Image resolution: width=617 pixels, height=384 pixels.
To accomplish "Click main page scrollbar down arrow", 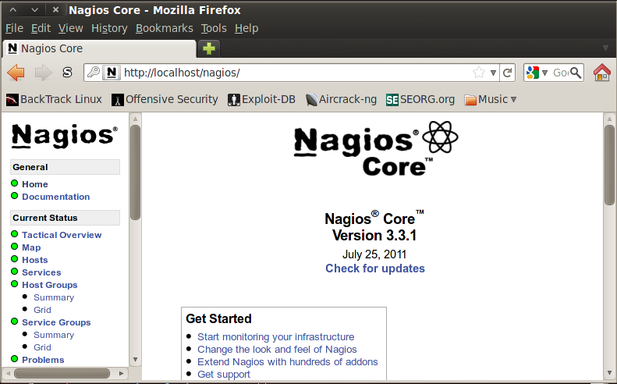I will [609, 372].
